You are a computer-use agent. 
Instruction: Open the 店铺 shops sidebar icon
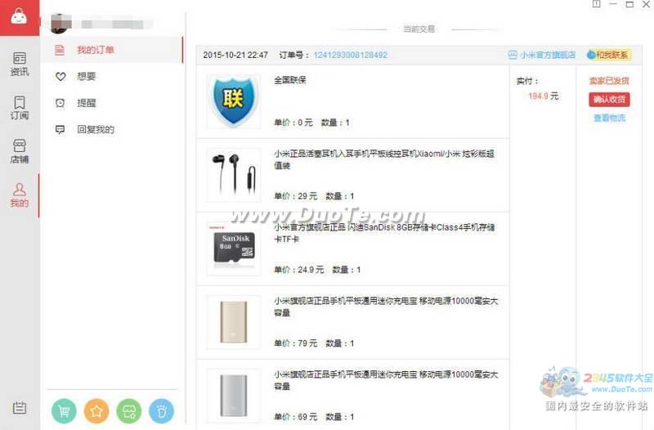pyautogui.click(x=20, y=151)
